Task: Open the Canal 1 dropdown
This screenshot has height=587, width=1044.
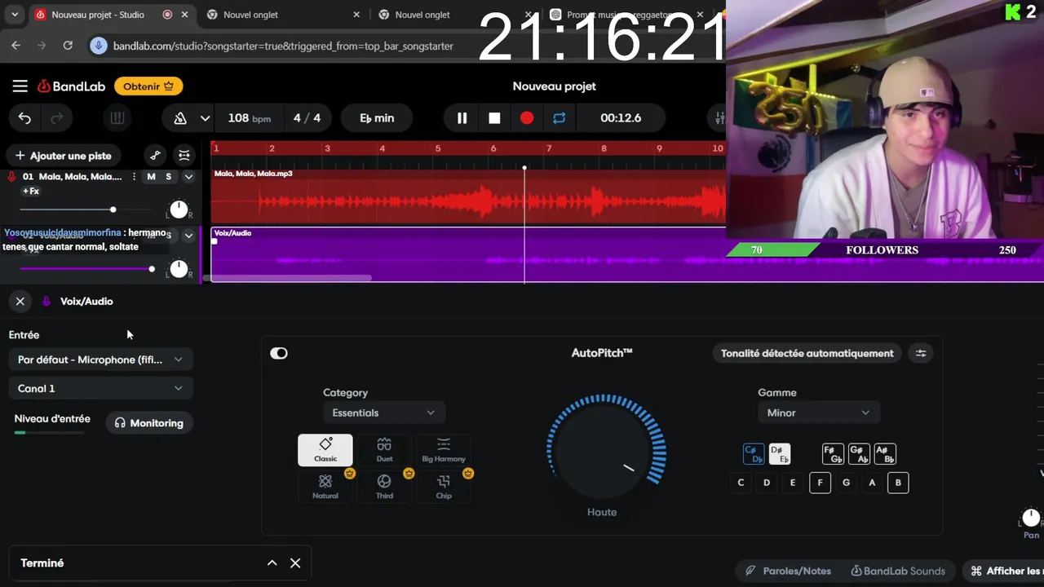Action: (100, 389)
